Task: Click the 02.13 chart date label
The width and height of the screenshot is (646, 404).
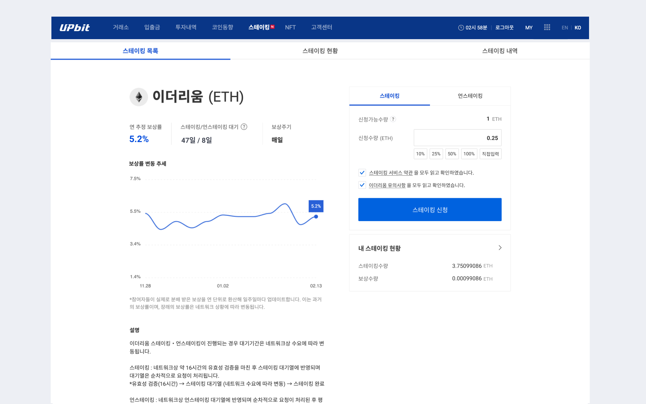Action: (316, 286)
